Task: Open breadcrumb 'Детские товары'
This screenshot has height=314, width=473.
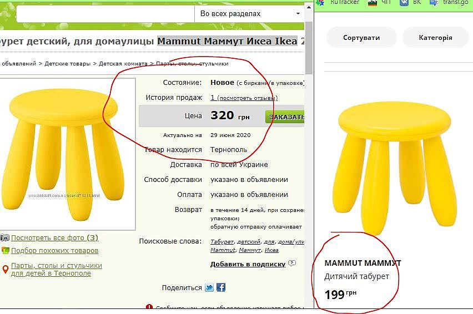Action: (x=67, y=64)
